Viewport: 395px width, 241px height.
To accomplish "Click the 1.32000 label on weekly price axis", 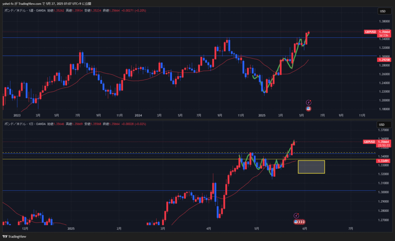I will click(384, 48).
